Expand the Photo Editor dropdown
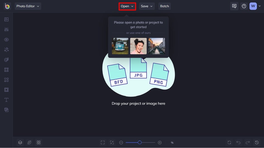The width and height of the screenshot is (264, 148). click(28, 6)
